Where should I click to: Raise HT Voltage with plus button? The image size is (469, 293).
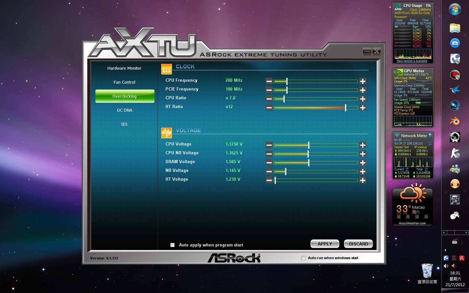click(x=362, y=180)
